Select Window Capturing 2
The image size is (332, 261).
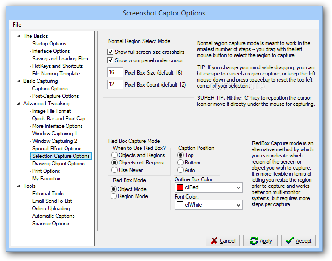tap(55, 141)
